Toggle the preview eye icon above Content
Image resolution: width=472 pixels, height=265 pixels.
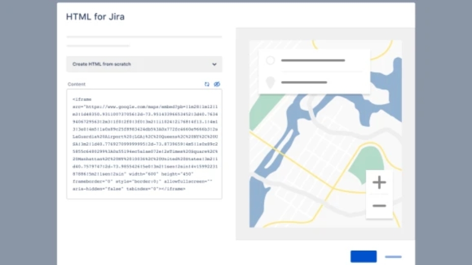[217, 84]
